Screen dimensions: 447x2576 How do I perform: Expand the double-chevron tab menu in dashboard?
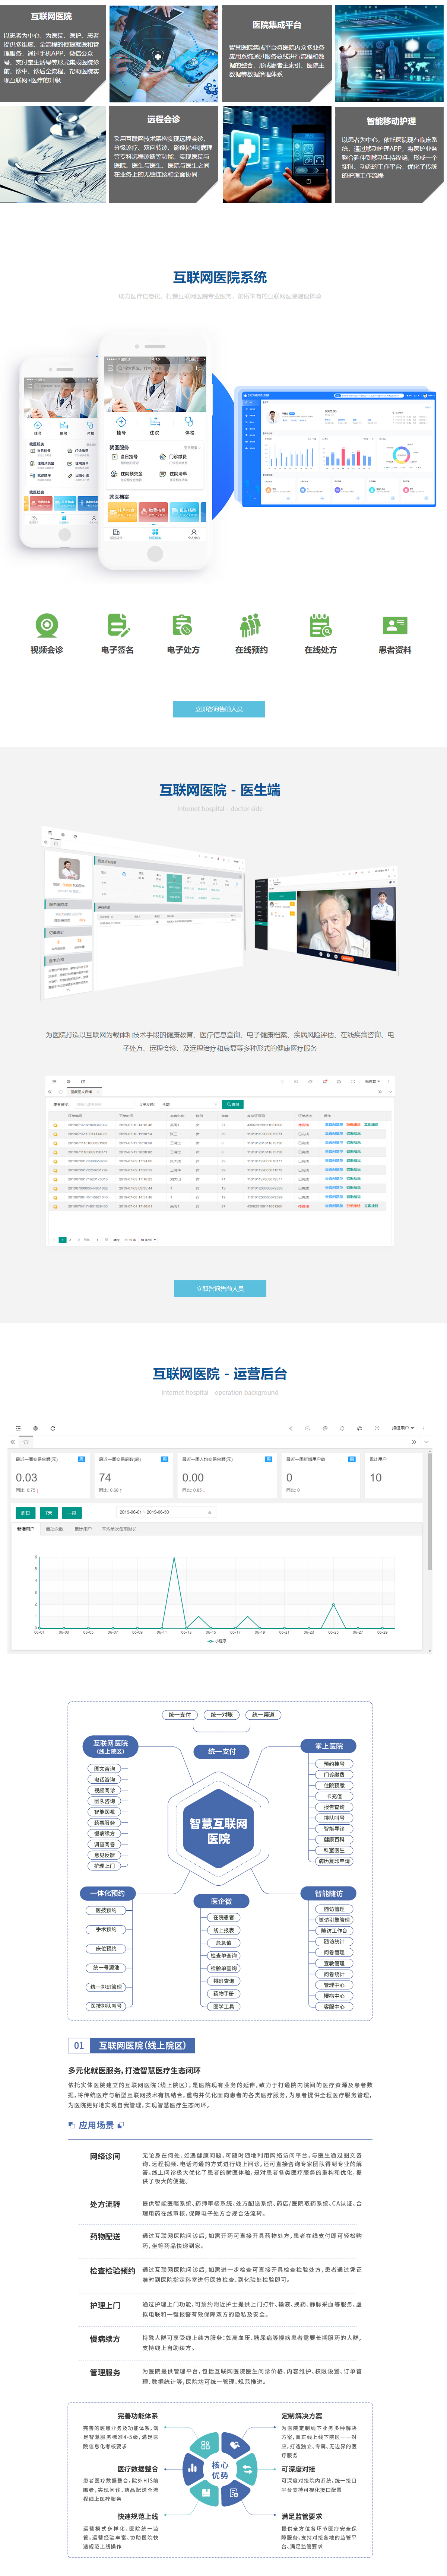413,1442
